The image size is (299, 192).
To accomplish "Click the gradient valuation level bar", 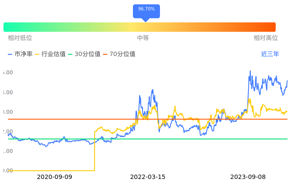I will coord(139,27).
